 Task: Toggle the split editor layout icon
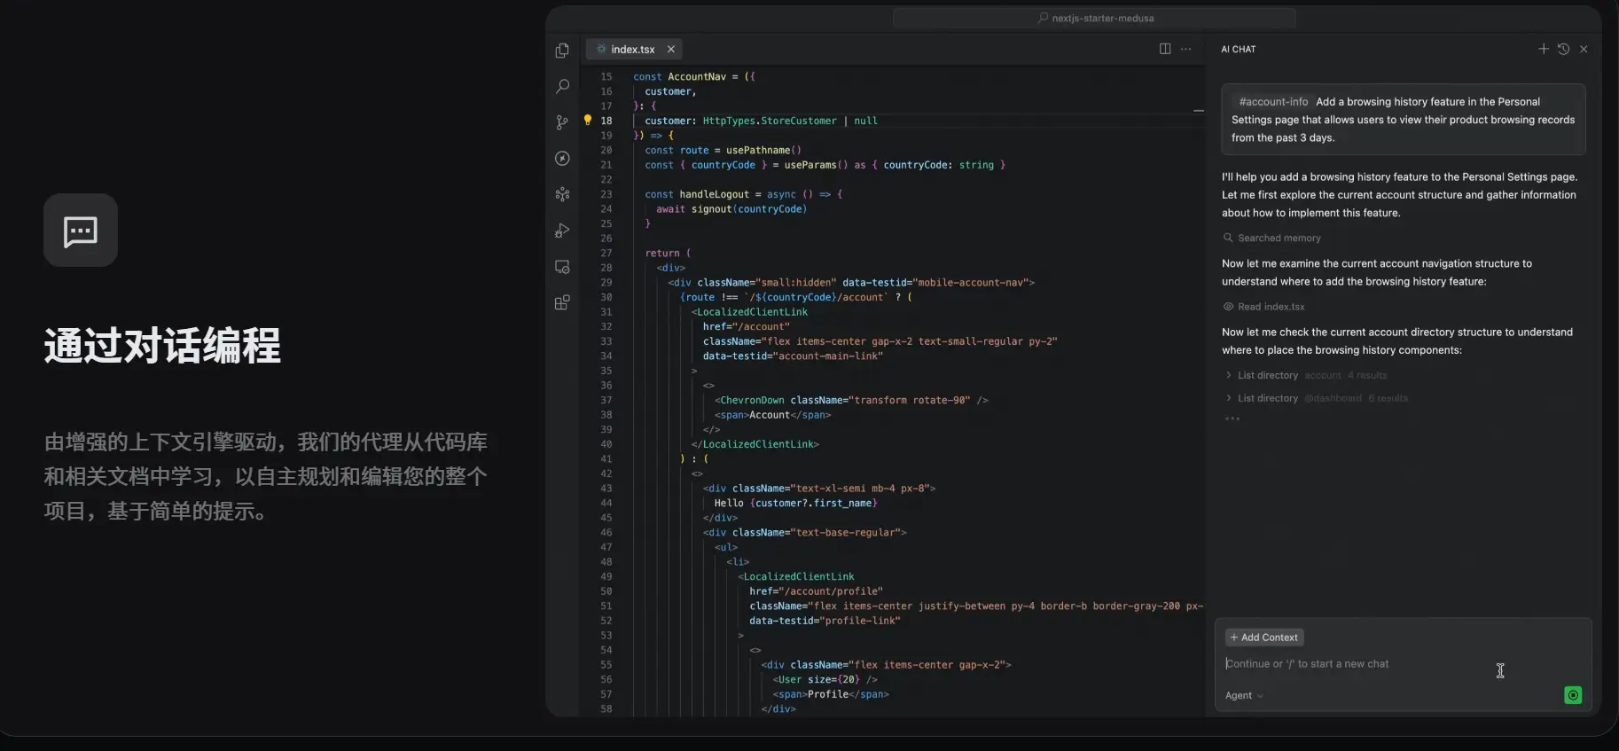click(1165, 49)
